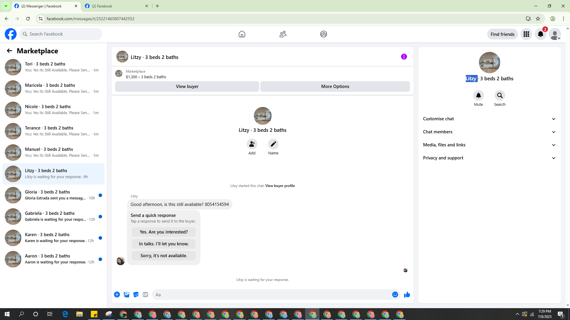Go to Facebook Home tab
Screen dimensions: 570x320
click(242, 34)
